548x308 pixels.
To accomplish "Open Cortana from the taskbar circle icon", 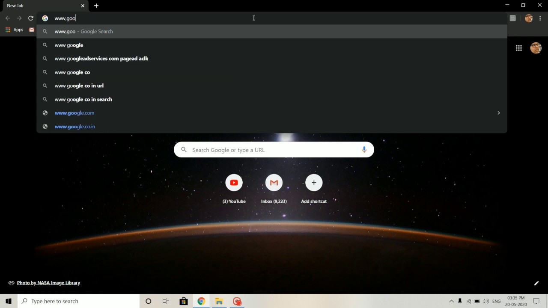I will pos(148,301).
